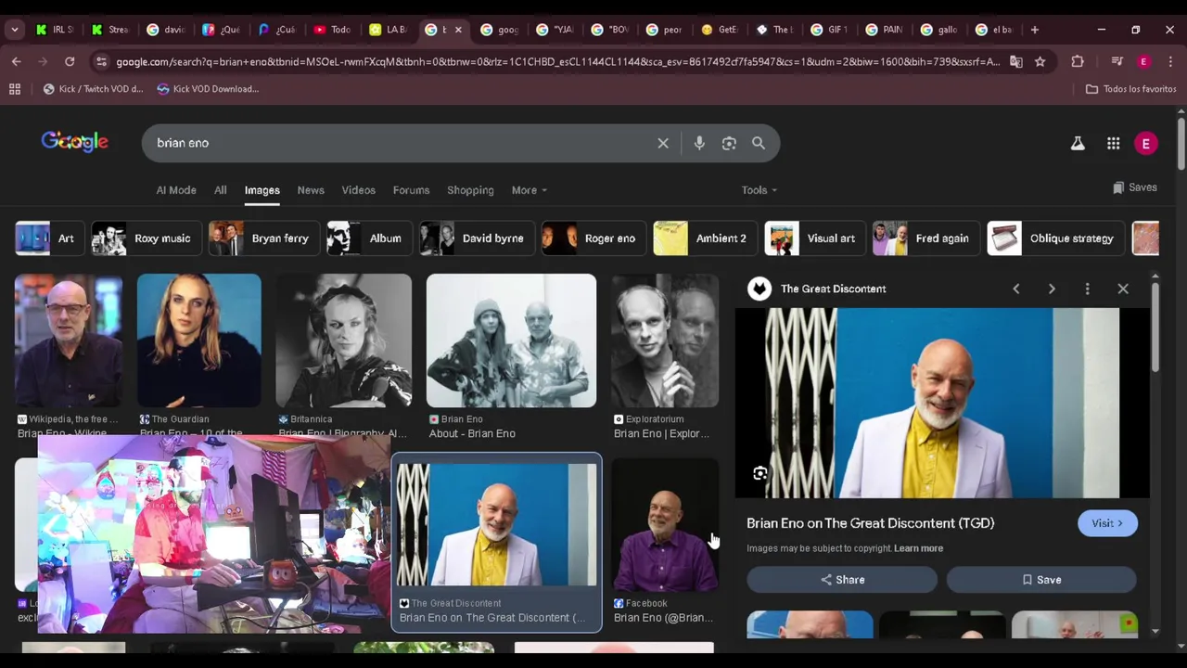
Task: Click the browser address bar URL
Action: click(x=556, y=61)
